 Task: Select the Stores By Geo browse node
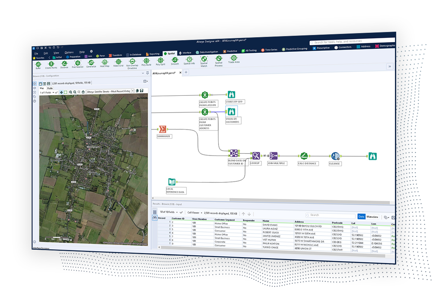coord(231,94)
